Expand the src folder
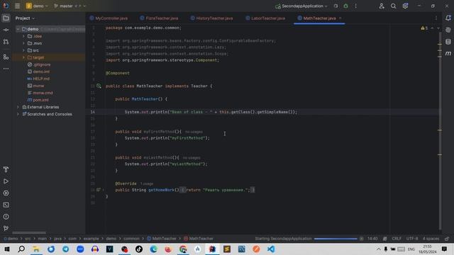The width and height of the screenshot is (454, 255). [23, 50]
